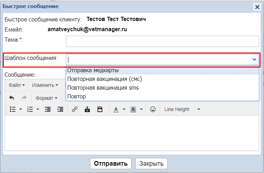Image resolution: width=264 pixels, height=173 pixels.
Task: Insert a bulleted list
Action: click(x=13, y=109)
